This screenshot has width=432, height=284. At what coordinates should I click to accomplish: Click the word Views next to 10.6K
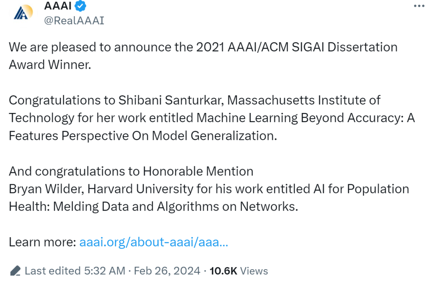point(254,271)
